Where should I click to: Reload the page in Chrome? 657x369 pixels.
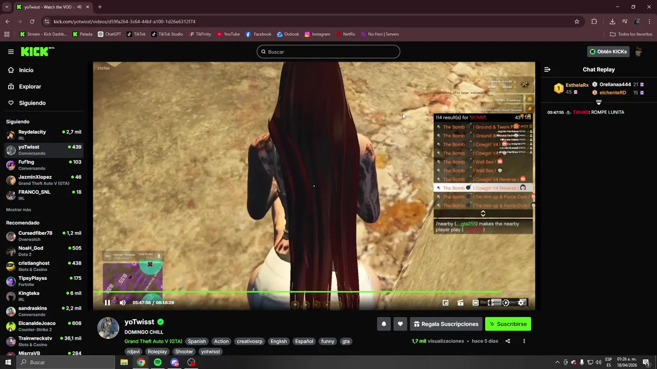[x=32, y=22]
